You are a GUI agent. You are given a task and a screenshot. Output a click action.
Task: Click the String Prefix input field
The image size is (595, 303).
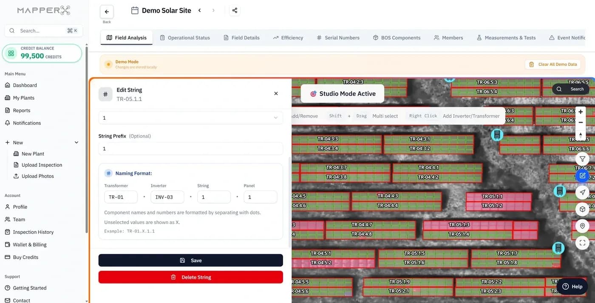click(x=190, y=149)
